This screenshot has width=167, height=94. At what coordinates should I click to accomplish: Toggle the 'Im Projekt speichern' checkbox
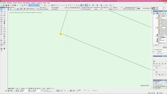click(81, 9)
